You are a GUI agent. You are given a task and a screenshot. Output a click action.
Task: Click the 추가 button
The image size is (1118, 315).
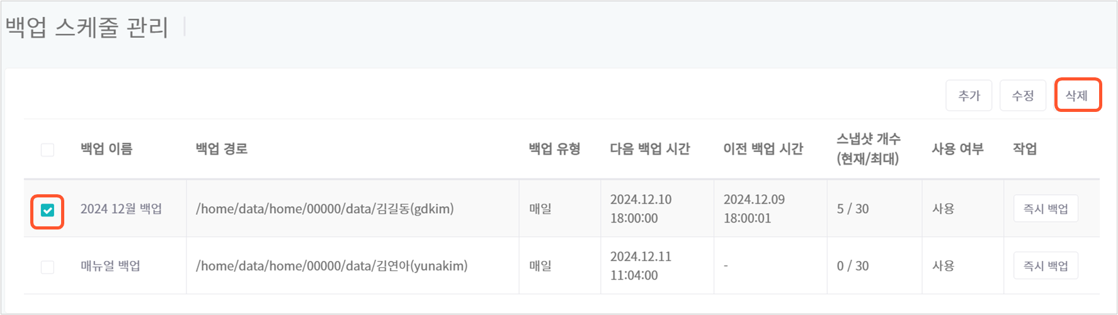coord(969,96)
